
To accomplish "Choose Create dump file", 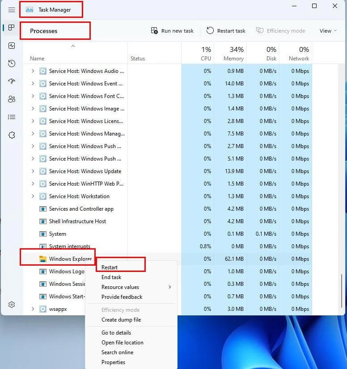I will click(x=131, y=320).
